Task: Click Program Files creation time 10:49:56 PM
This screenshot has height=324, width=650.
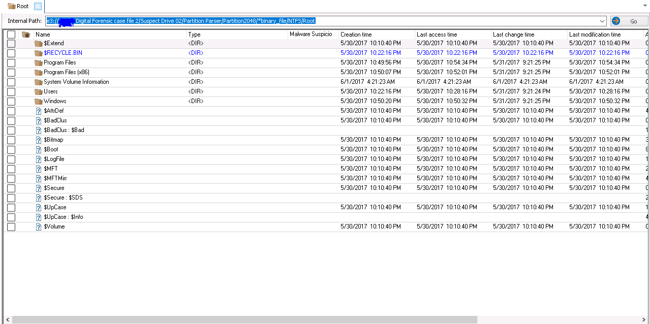Action: tap(370, 62)
